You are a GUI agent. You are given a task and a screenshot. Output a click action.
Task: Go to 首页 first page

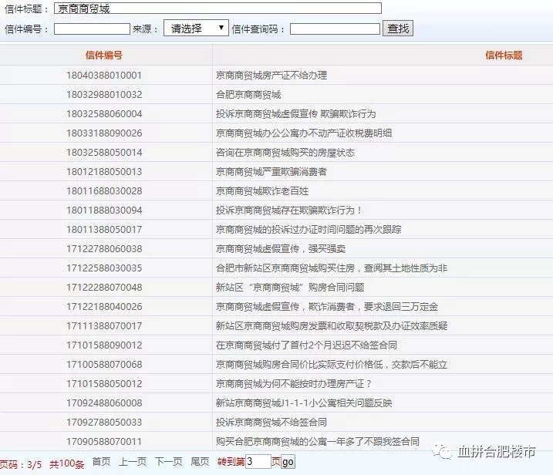tap(101, 462)
